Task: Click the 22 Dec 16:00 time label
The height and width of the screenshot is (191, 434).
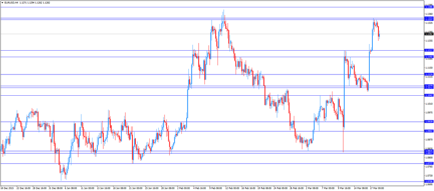Action: pyautogui.click(x=23, y=188)
